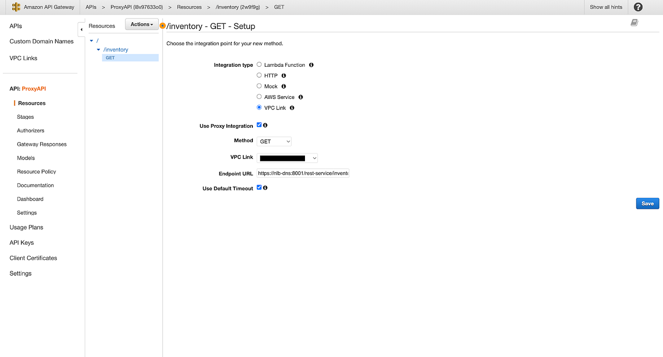
Task: Select HTTP integration type
Action: (x=259, y=75)
